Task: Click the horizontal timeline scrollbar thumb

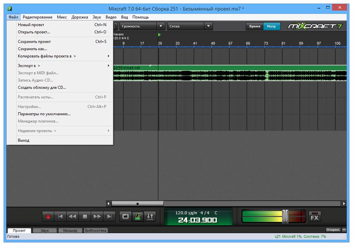Action: [137, 204]
